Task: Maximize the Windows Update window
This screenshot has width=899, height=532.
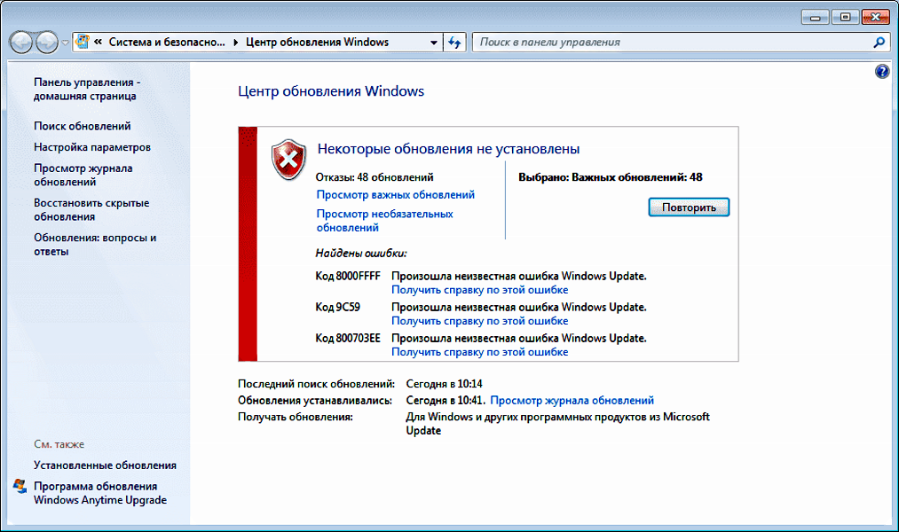Action: tap(845, 17)
